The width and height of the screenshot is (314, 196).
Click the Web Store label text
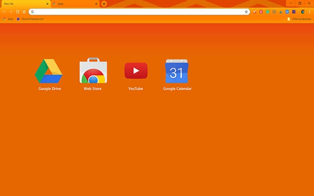[x=93, y=89]
